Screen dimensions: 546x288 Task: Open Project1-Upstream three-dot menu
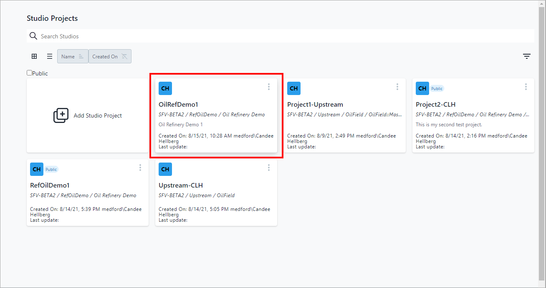[397, 87]
